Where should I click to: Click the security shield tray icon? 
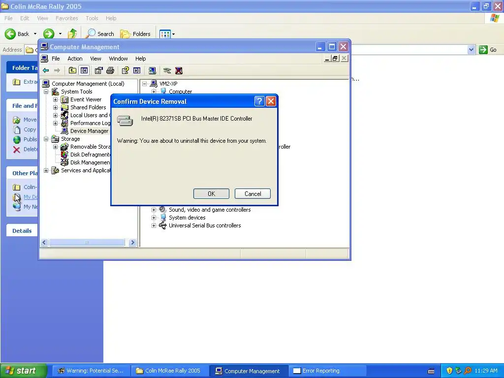[x=449, y=371]
